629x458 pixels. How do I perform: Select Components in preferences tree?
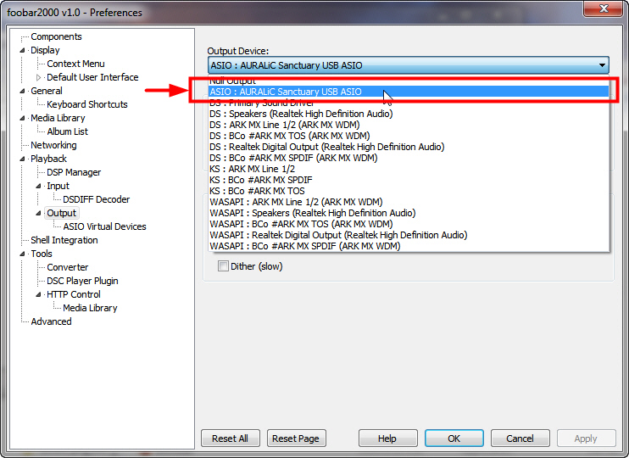pos(56,36)
